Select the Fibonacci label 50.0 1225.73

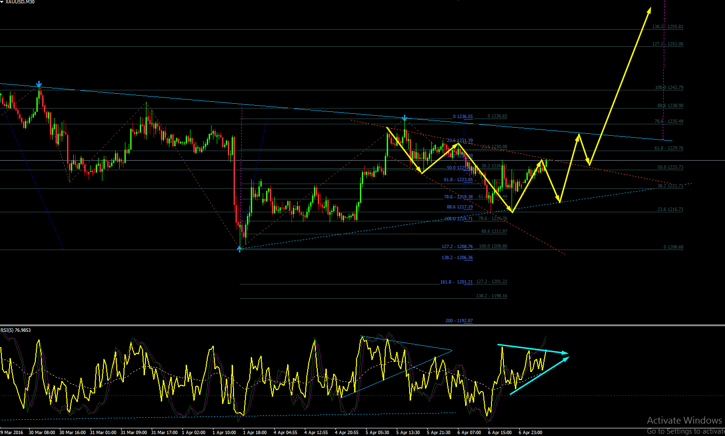click(x=670, y=167)
